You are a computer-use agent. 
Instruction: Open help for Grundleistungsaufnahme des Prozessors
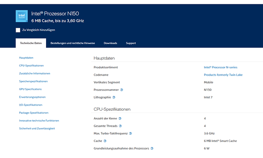(x=152, y=148)
